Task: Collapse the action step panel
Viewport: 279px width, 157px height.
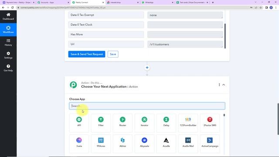Action: (x=224, y=85)
